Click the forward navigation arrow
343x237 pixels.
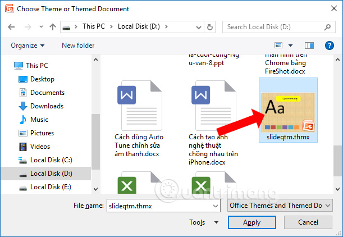[28, 27]
